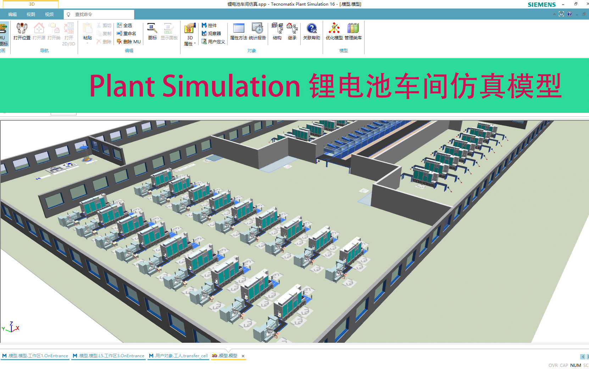Click the 用户定义 command

(x=213, y=42)
